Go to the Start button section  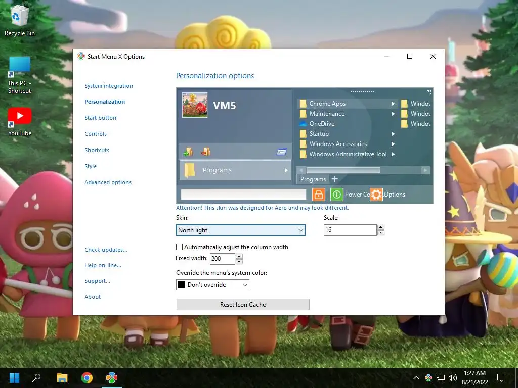click(x=101, y=118)
